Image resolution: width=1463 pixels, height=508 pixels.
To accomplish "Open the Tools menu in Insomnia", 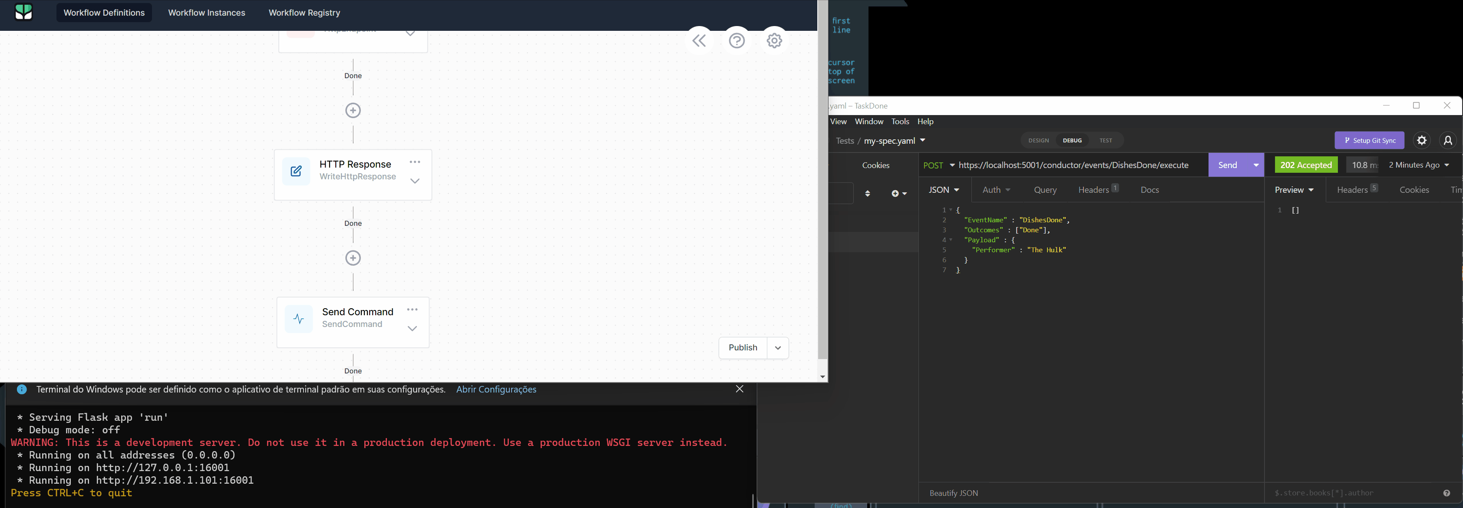I will point(900,122).
